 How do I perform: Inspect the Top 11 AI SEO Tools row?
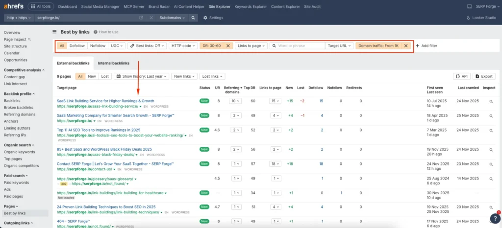pos(491,130)
